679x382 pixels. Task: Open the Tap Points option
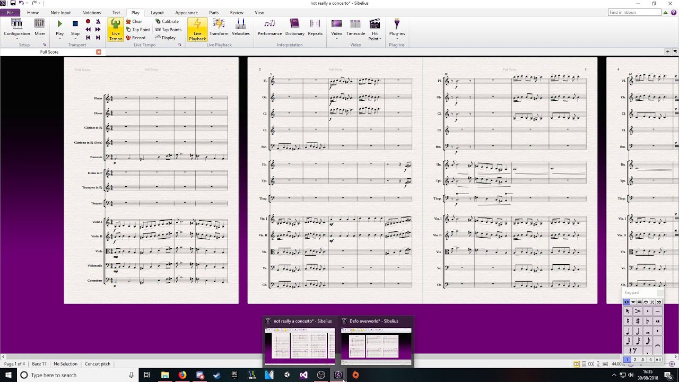click(168, 30)
